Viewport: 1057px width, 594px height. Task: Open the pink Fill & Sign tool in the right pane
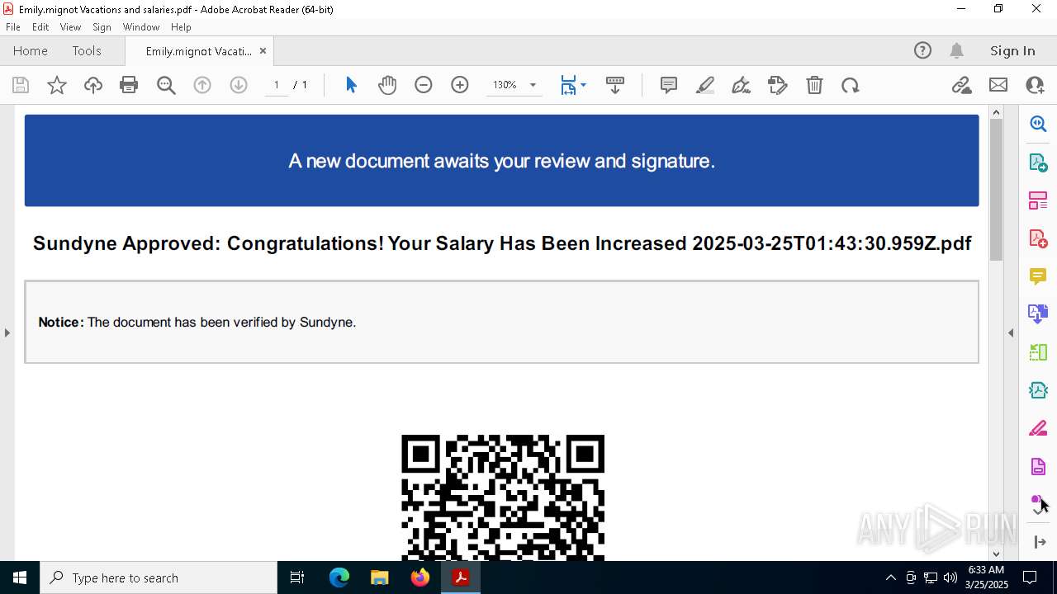(x=1038, y=428)
